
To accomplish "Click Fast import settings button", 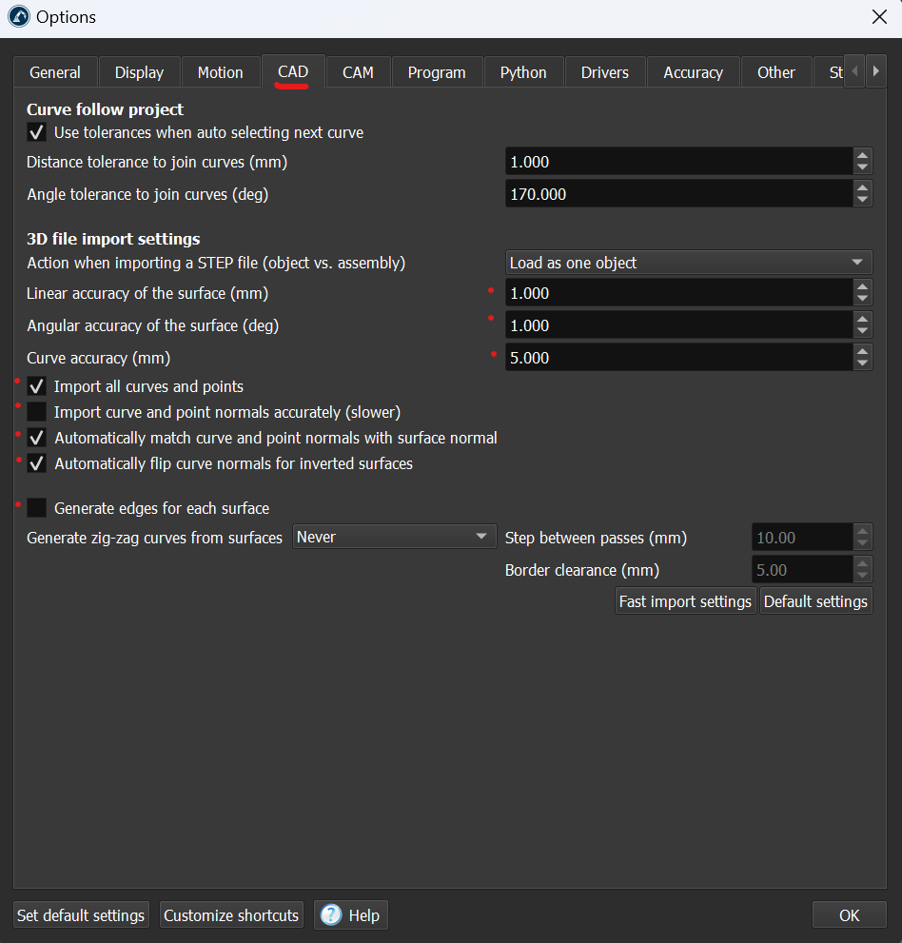I will pyautogui.click(x=685, y=601).
